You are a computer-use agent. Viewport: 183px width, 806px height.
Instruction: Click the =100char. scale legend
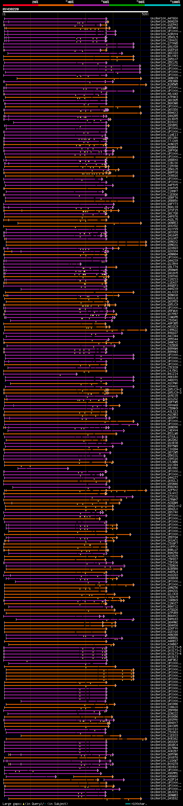[x=136, y=803]
